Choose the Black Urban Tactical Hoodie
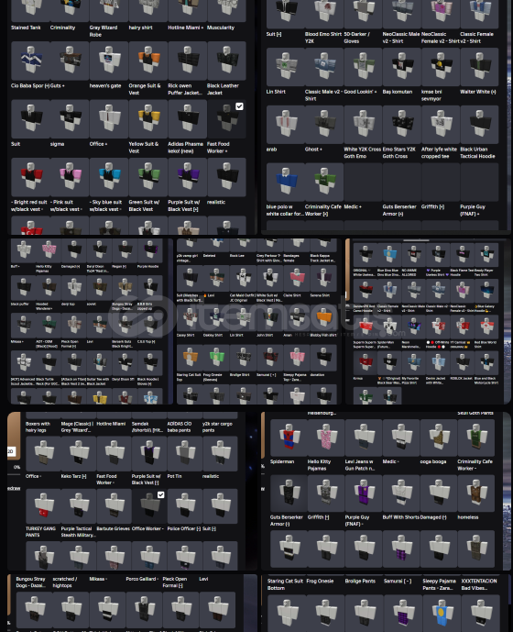Screen dimensions: 513x632 coord(479,125)
